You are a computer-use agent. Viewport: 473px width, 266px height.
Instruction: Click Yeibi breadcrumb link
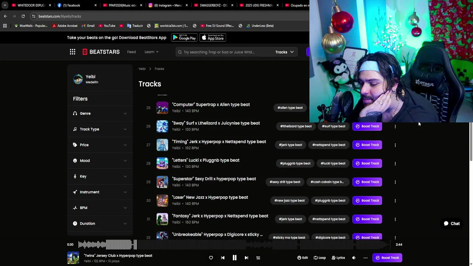(142, 69)
